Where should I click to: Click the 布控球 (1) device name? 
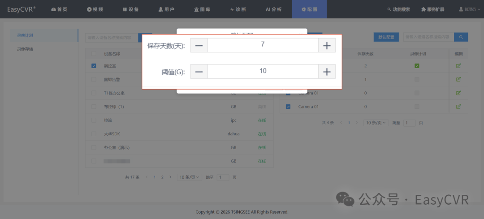[114, 107]
